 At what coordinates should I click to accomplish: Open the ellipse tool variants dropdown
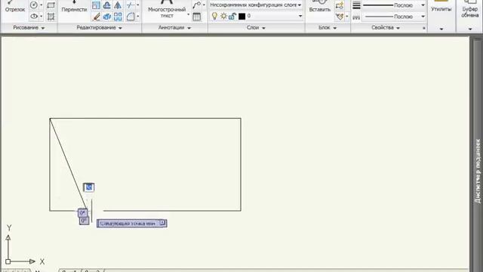click(42, 16)
